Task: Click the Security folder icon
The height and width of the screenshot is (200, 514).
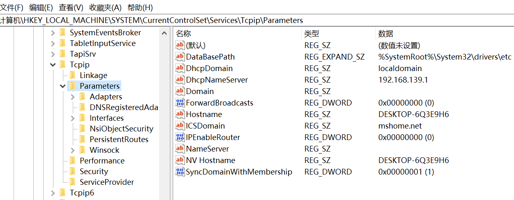Action: [72, 171]
